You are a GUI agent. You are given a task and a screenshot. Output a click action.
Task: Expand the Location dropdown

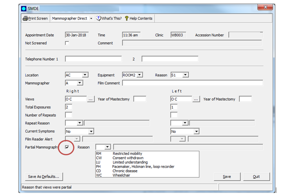point(85,75)
